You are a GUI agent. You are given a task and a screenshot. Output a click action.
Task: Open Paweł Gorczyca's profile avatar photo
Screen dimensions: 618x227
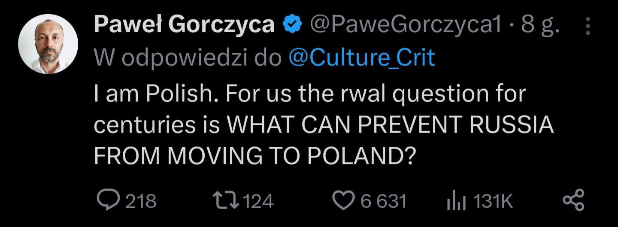pyautogui.click(x=48, y=43)
